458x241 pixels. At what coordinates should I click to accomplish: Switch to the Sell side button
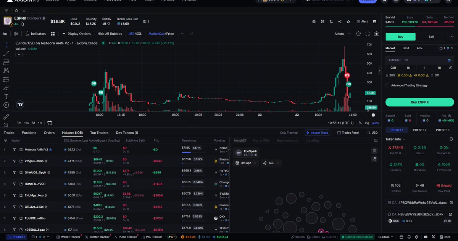pos(431,37)
